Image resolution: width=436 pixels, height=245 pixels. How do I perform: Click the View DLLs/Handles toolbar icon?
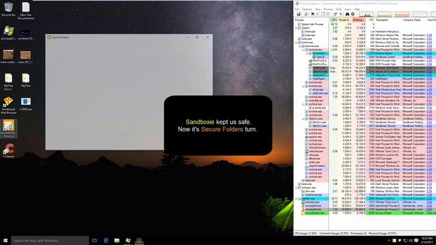pos(328,14)
